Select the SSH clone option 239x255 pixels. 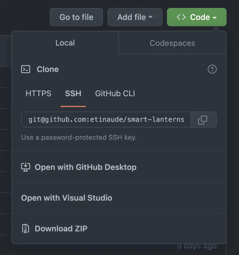pos(73,94)
